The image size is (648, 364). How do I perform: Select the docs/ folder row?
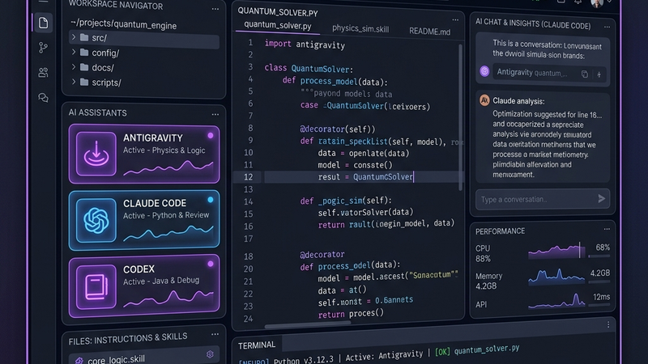click(144, 67)
